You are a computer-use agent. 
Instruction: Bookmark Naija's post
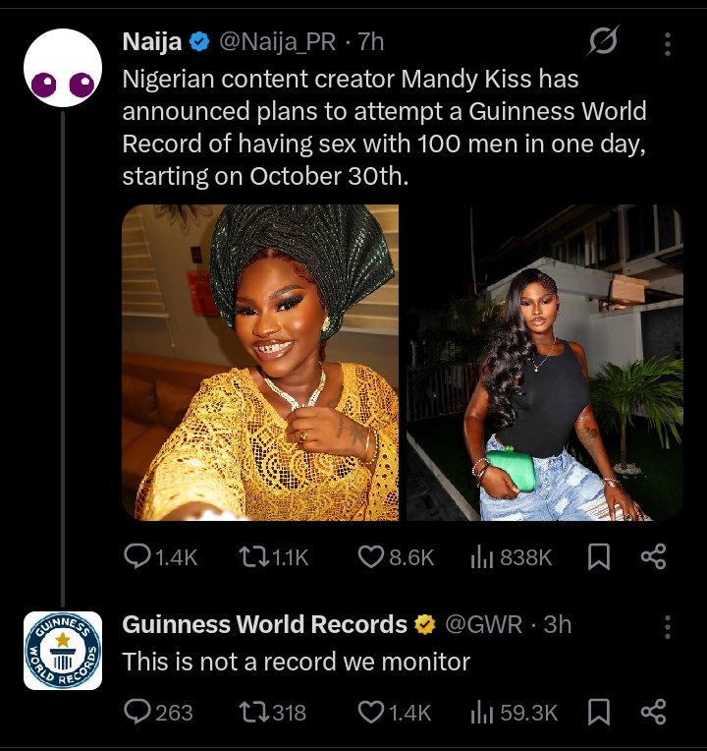(598, 557)
